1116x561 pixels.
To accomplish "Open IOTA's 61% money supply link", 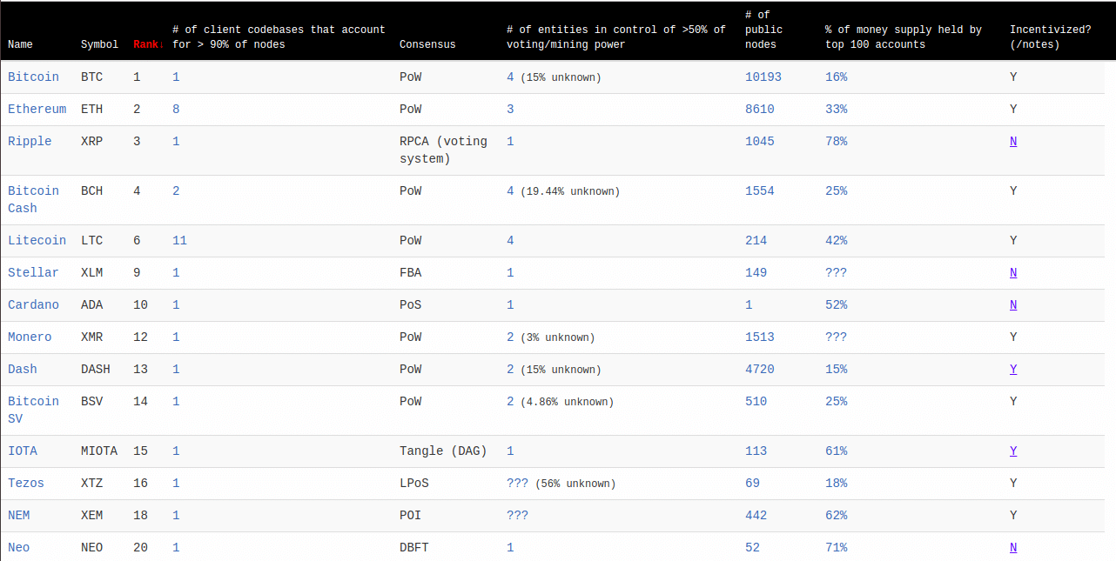I will [836, 451].
